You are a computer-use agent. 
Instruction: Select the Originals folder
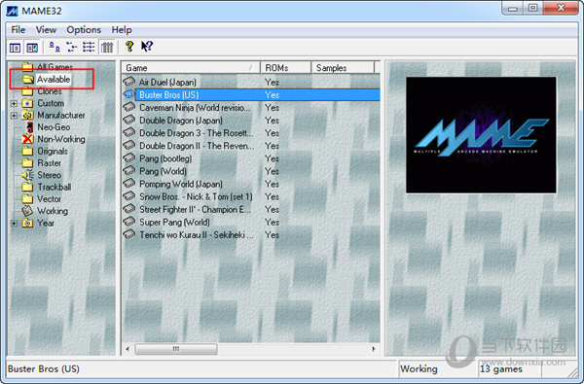point(53,152)
